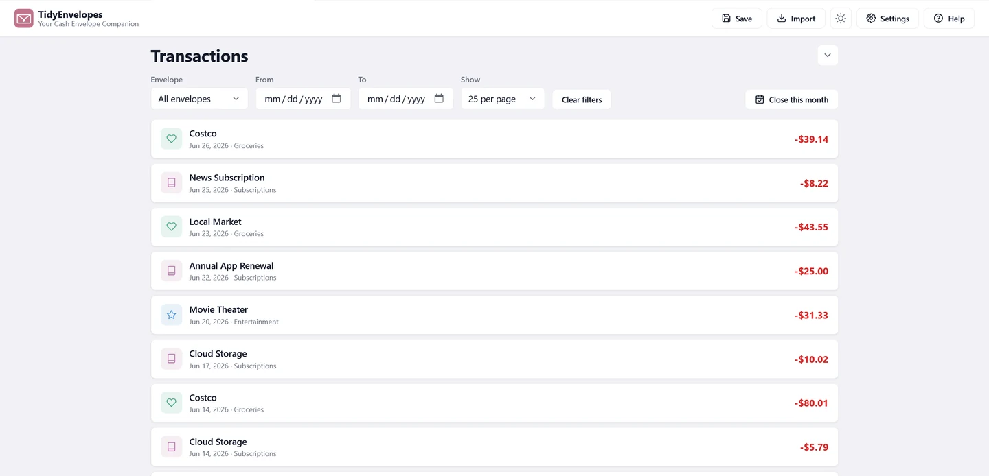Screen dimensions: 989x476
Task: Click the heart icon for Local Market
Action: (x=172, y=227)
